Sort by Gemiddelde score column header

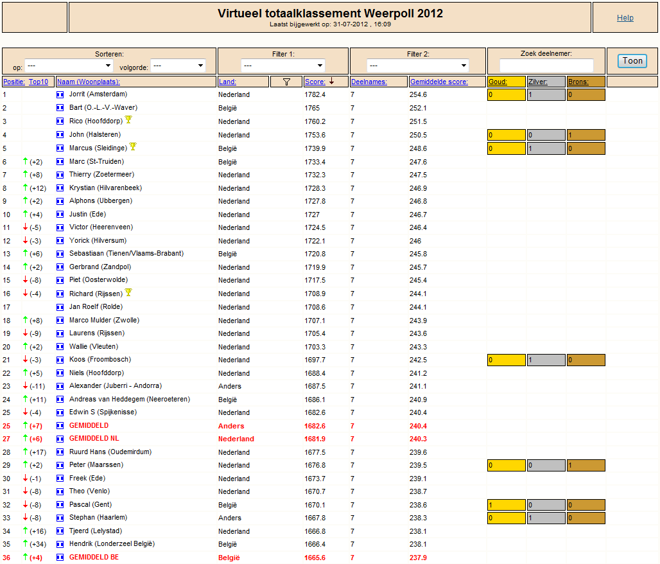(x=439, y=82)
